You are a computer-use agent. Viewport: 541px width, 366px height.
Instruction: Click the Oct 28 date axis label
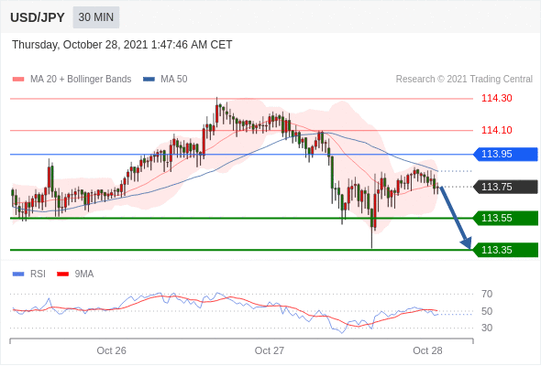pyautogui.click(x=427, y=350)
